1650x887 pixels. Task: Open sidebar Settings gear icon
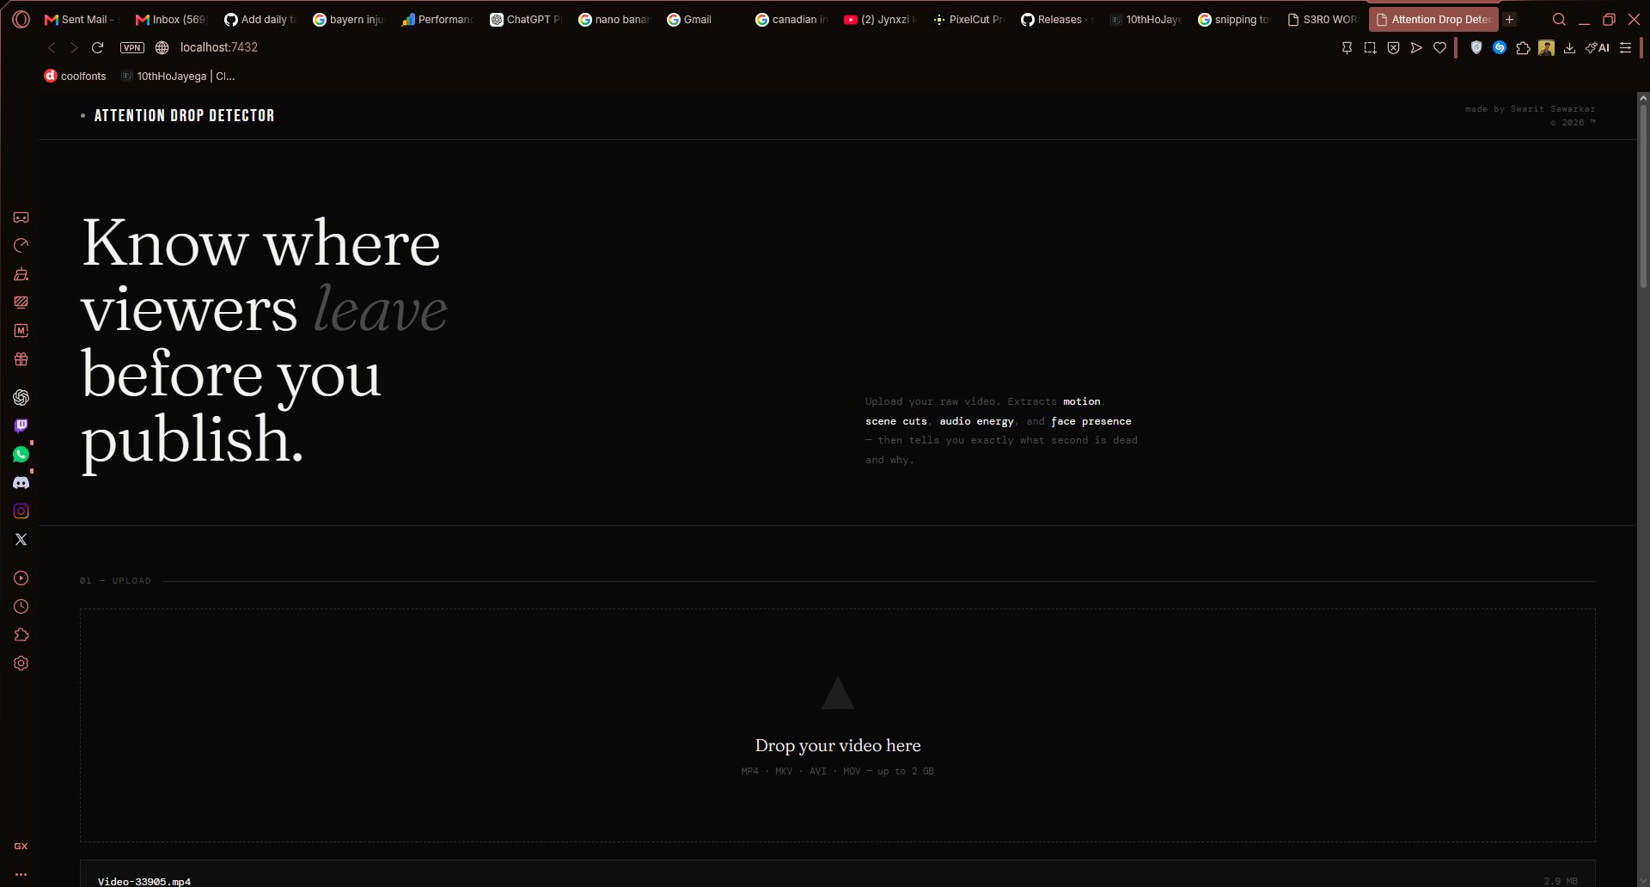(21, 664)
